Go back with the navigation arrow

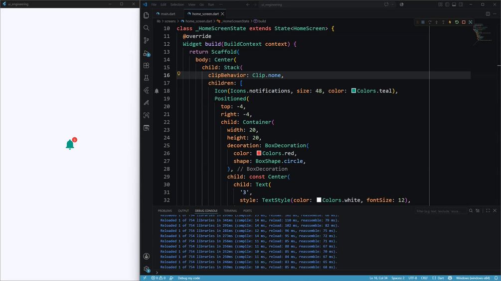(x=248, y=4)
